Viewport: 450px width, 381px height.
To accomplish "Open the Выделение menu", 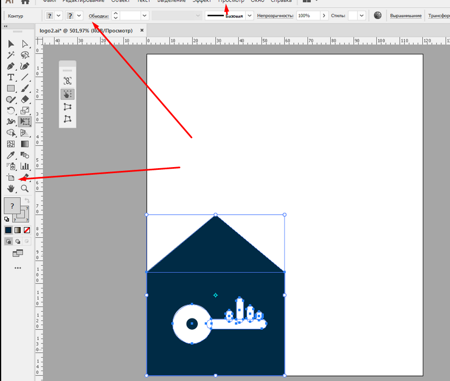I will [172, 1].
